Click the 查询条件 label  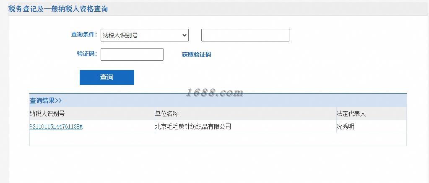pyautogui.click(x=84, y=34)
